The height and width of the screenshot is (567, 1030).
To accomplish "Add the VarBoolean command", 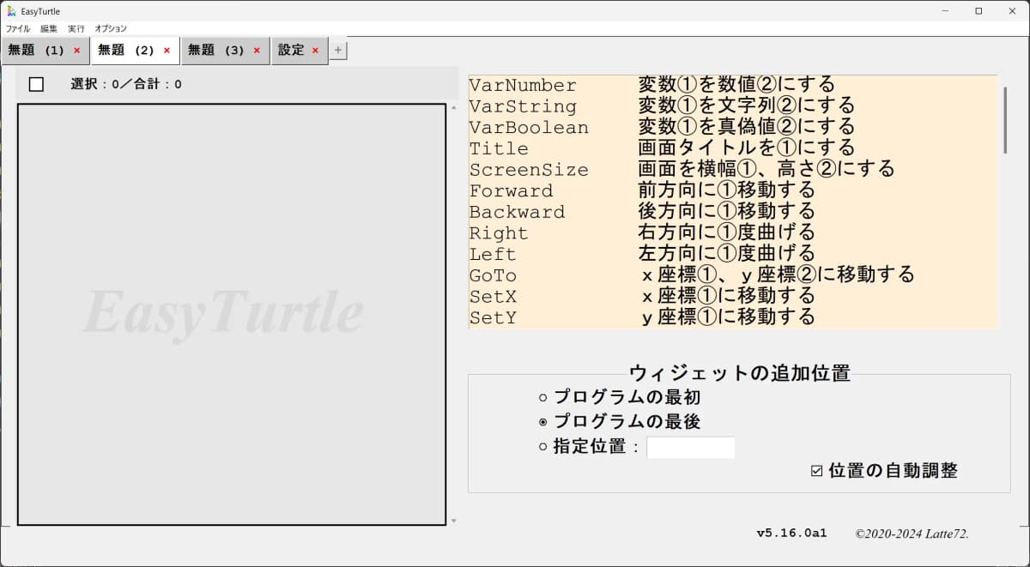I will coord(734,128).
